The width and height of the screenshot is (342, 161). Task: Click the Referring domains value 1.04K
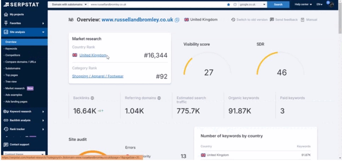[x=135, y=111]
